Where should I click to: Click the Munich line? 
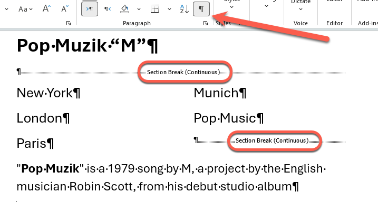(x=220, y=93)
